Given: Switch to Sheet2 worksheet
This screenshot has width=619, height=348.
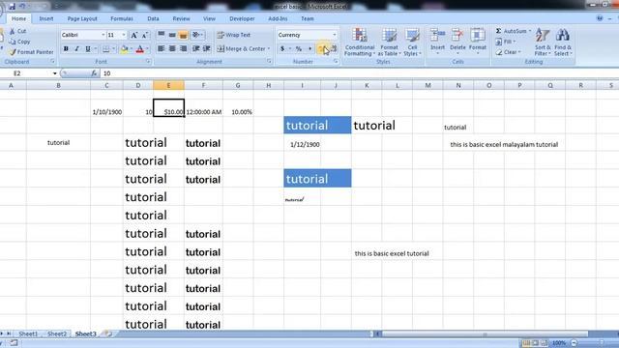Looking at the screenshot, I should (57, 333).
